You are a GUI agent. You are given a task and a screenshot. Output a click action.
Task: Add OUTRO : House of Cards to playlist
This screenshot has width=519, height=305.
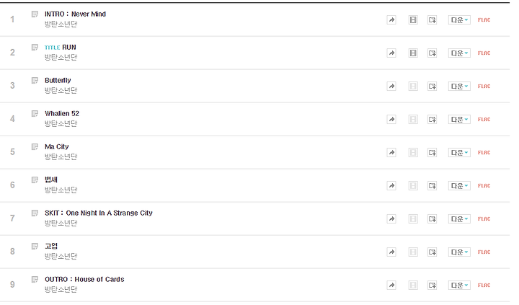pos(432,285)
